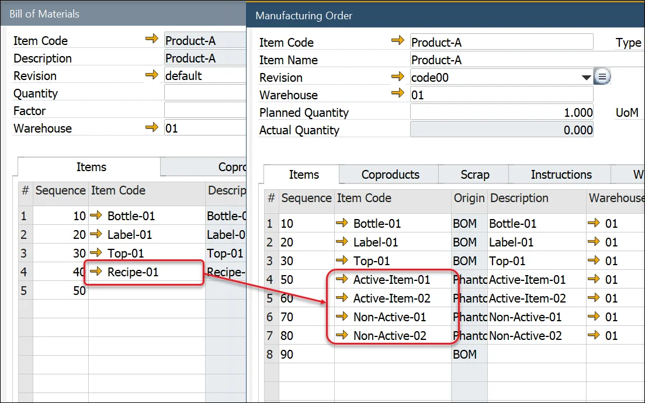
Task: Click the link arrow beside Active-Item-01
Action: coord(342,279)
